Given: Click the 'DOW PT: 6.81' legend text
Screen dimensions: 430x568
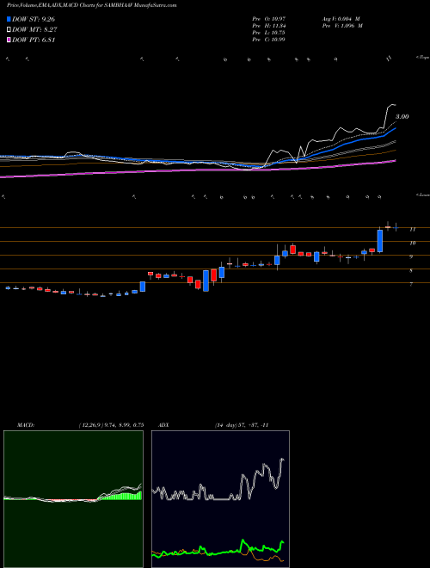Looking at the screenshot, I should click(34, 40).
